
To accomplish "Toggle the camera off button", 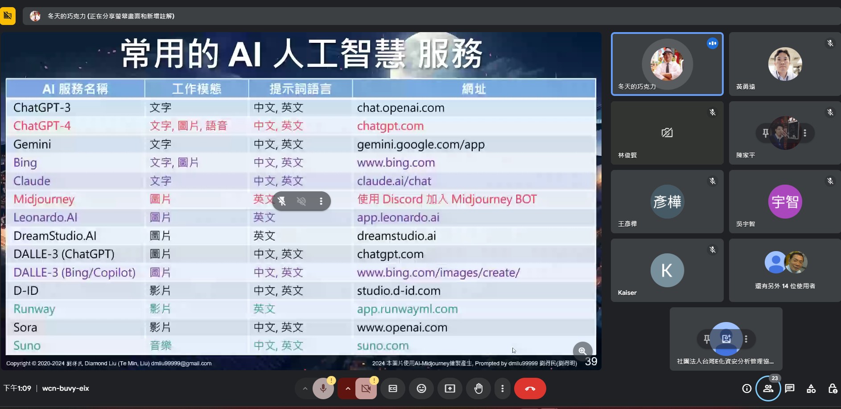I will pos(366,388).
